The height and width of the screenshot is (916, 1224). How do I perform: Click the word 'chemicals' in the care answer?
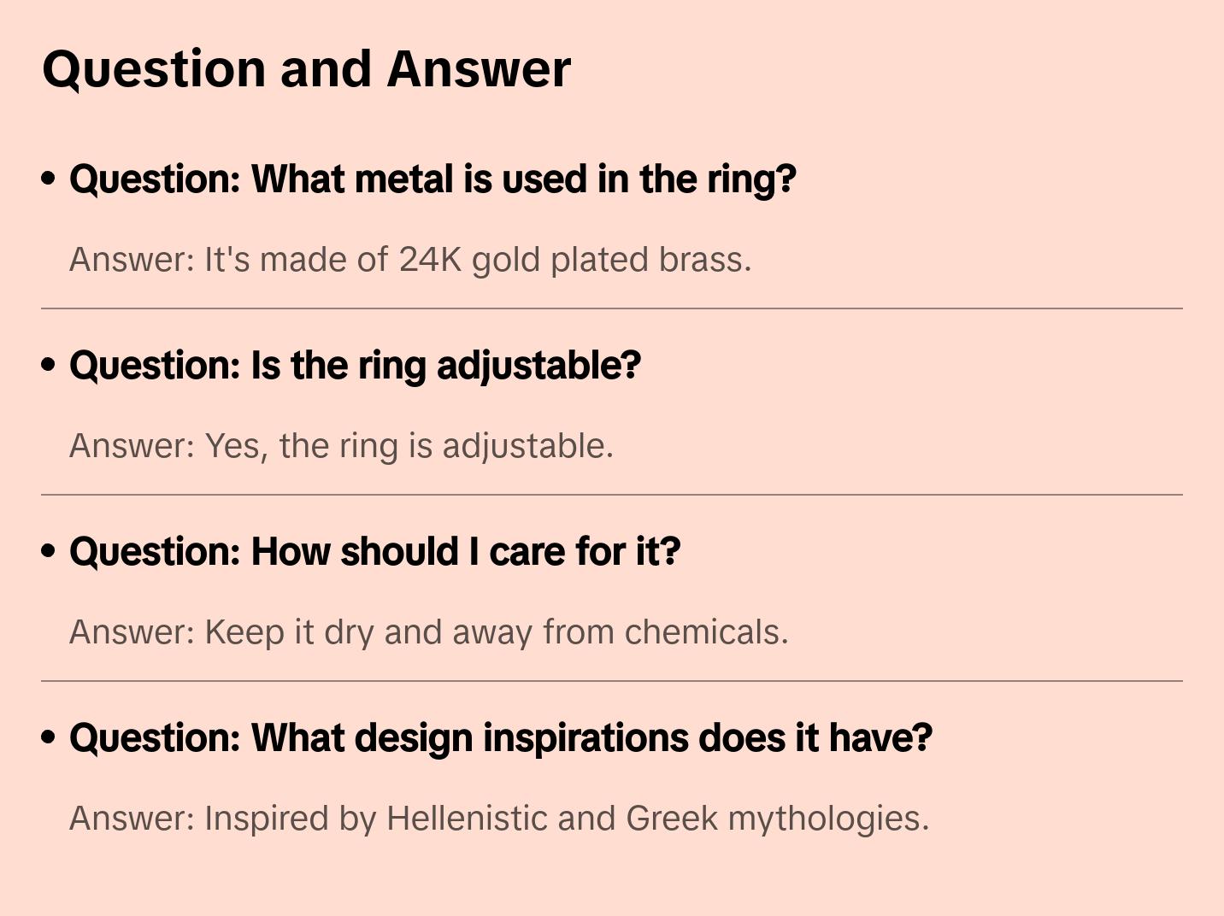click(706, 632)
